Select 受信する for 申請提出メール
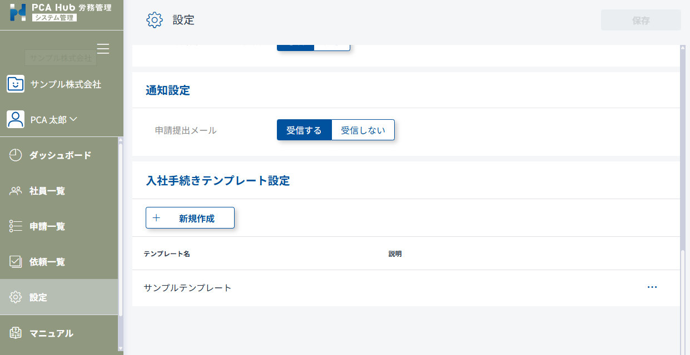 coord(304,130)
